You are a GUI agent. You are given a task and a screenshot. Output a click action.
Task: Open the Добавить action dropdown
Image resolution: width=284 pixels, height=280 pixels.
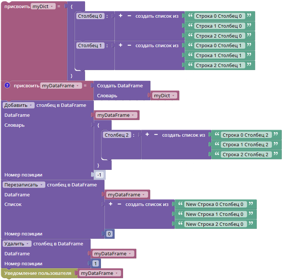click(18, 105)
